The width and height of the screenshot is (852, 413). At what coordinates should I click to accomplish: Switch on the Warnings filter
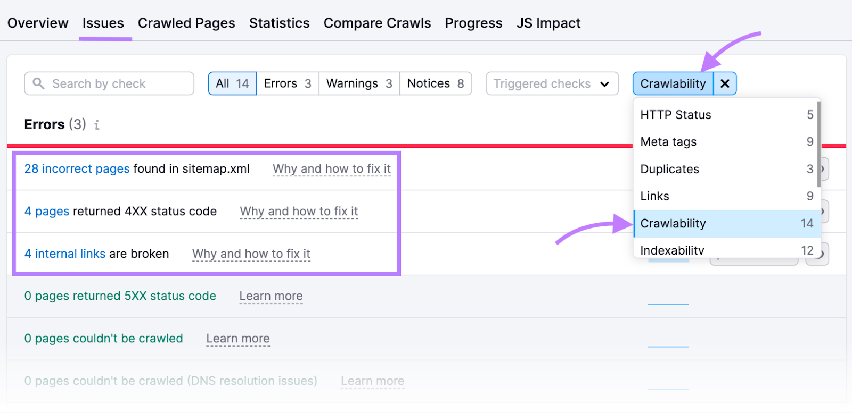point(358,83)
